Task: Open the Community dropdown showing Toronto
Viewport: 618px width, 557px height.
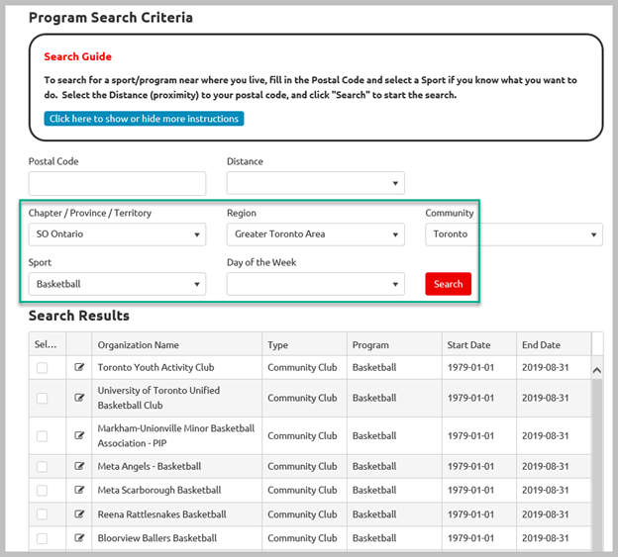Action: click(514, 234)
